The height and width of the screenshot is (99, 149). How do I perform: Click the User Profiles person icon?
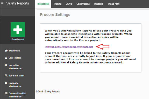6,58
